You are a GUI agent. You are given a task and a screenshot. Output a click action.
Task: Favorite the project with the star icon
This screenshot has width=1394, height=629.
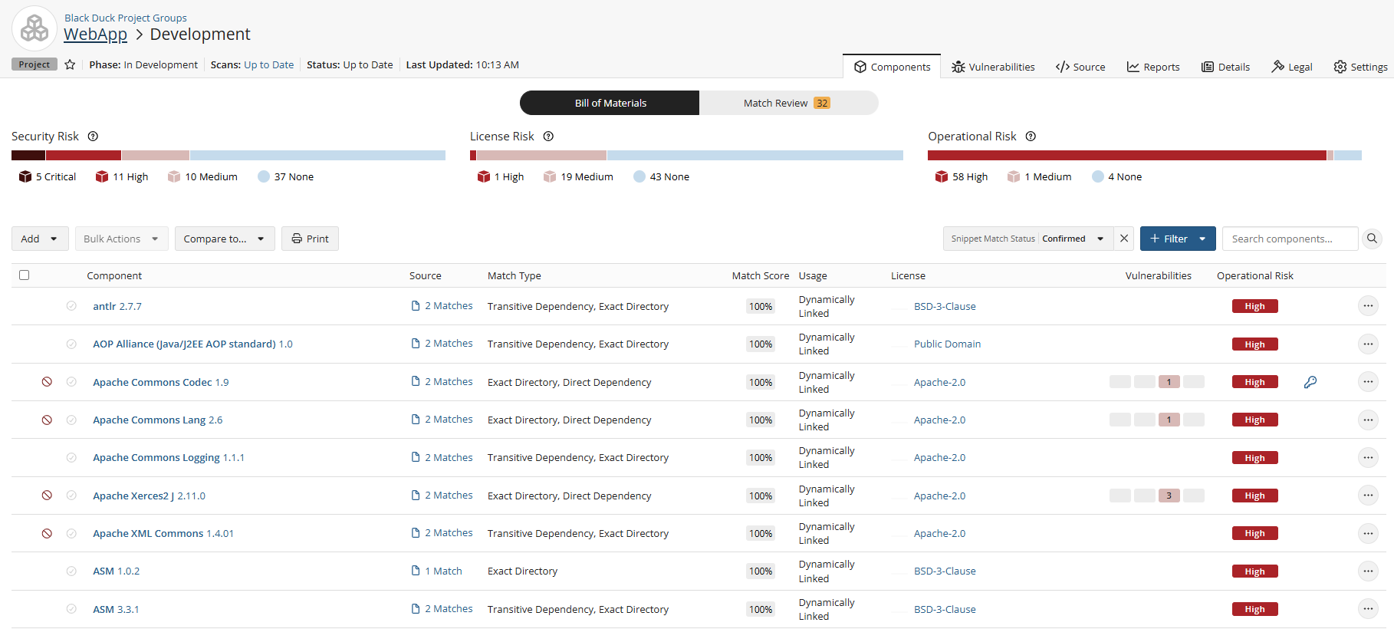(70, 64)
